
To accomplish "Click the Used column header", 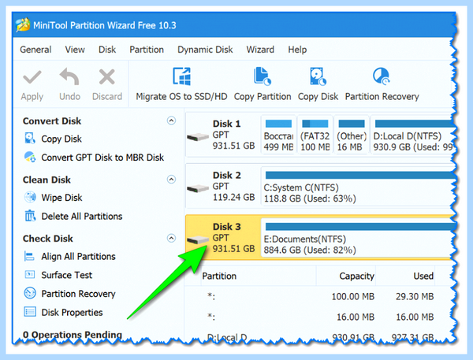I will pyautogui.click(x=423, y=276).
